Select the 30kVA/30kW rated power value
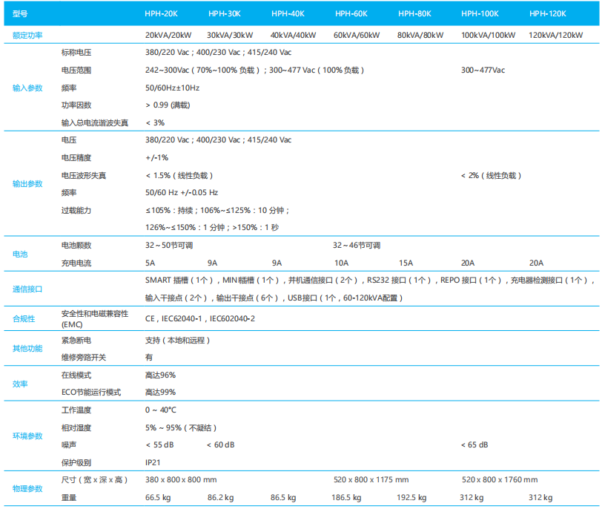This screenshot has width=605, height=512. (230, 35)
